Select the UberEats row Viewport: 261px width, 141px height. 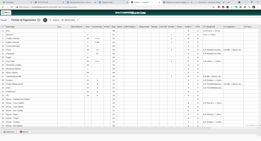(x=130, y=54)
